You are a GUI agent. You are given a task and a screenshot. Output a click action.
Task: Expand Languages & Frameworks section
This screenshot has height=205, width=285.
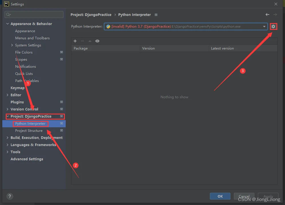[7, 145]
